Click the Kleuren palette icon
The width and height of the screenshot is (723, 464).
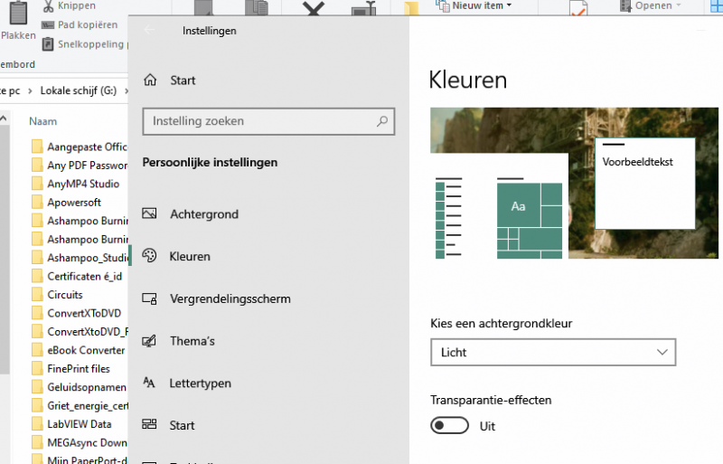[x=150, y=256]
